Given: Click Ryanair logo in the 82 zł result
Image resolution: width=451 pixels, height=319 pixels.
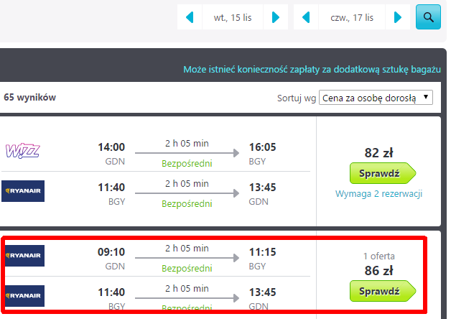Looking at the screenshot, I should pos(23,191).
